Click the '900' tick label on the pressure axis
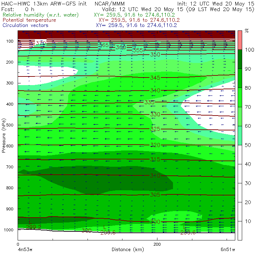The height and width of the screenshot is (256, 256). pyautogui.click(x=10, y=209)
